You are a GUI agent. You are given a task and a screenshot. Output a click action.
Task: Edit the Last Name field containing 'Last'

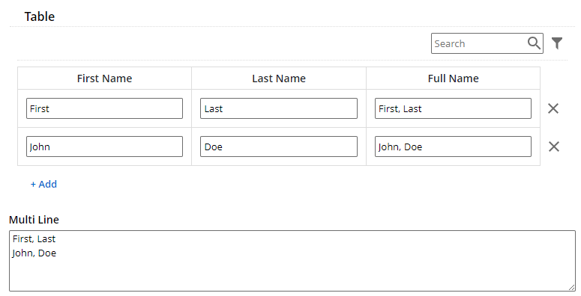click(279, 108)
